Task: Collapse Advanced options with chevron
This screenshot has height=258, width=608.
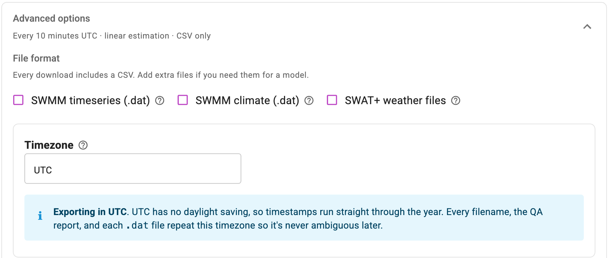Action: coord(587,27)
